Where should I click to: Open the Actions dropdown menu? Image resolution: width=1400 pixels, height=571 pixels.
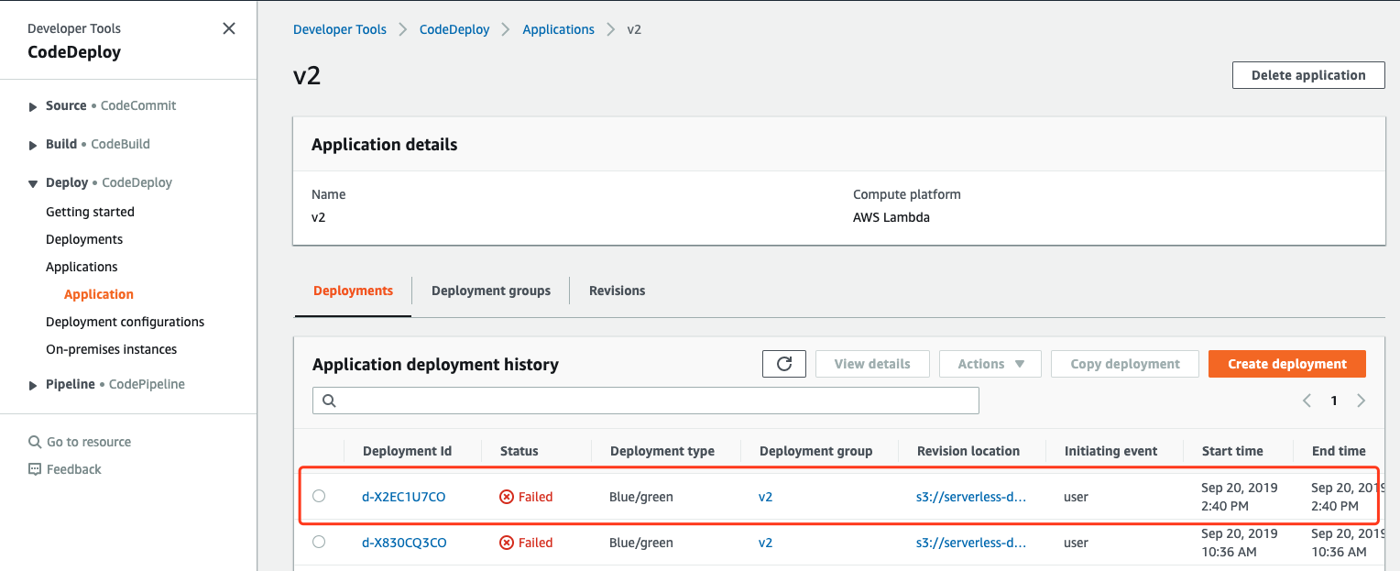(990, 364)
